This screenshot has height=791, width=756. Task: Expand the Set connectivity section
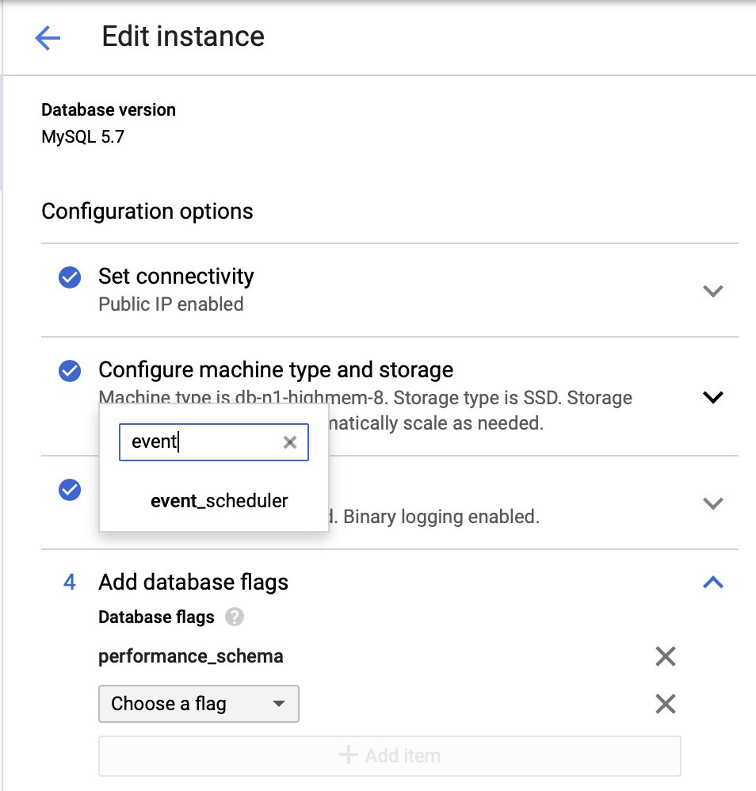[x=712, y=290]
